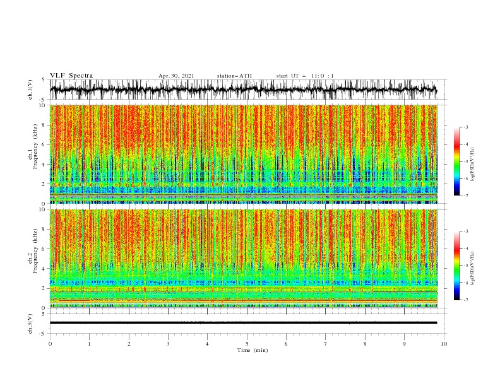Click the "station=ATH" header text
500x386 pixels.
[234, 76]
